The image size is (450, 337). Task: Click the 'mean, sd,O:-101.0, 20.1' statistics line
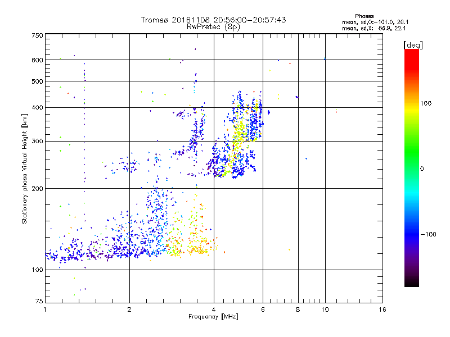[x=375, y=22]
